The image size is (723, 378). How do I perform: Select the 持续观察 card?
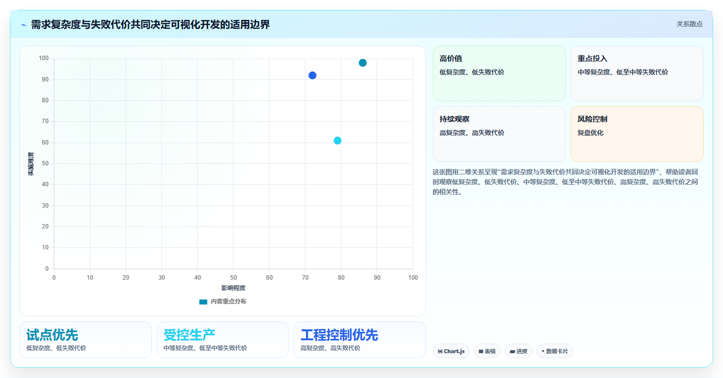pos(499,134)
